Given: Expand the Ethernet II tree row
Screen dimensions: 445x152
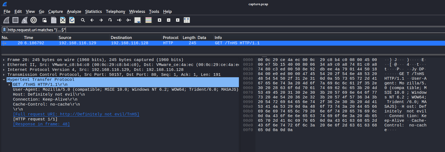Looking at the screenshot, I should 4,65.
